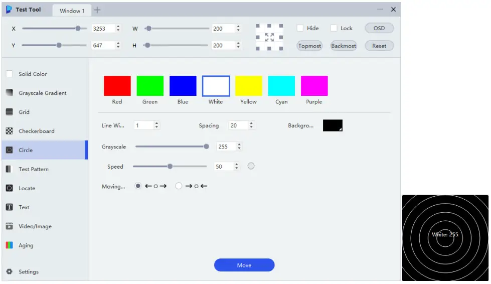Click the Text icon in sidebar
This screenshot has height=284, width=491.
[x=10, y=207]
